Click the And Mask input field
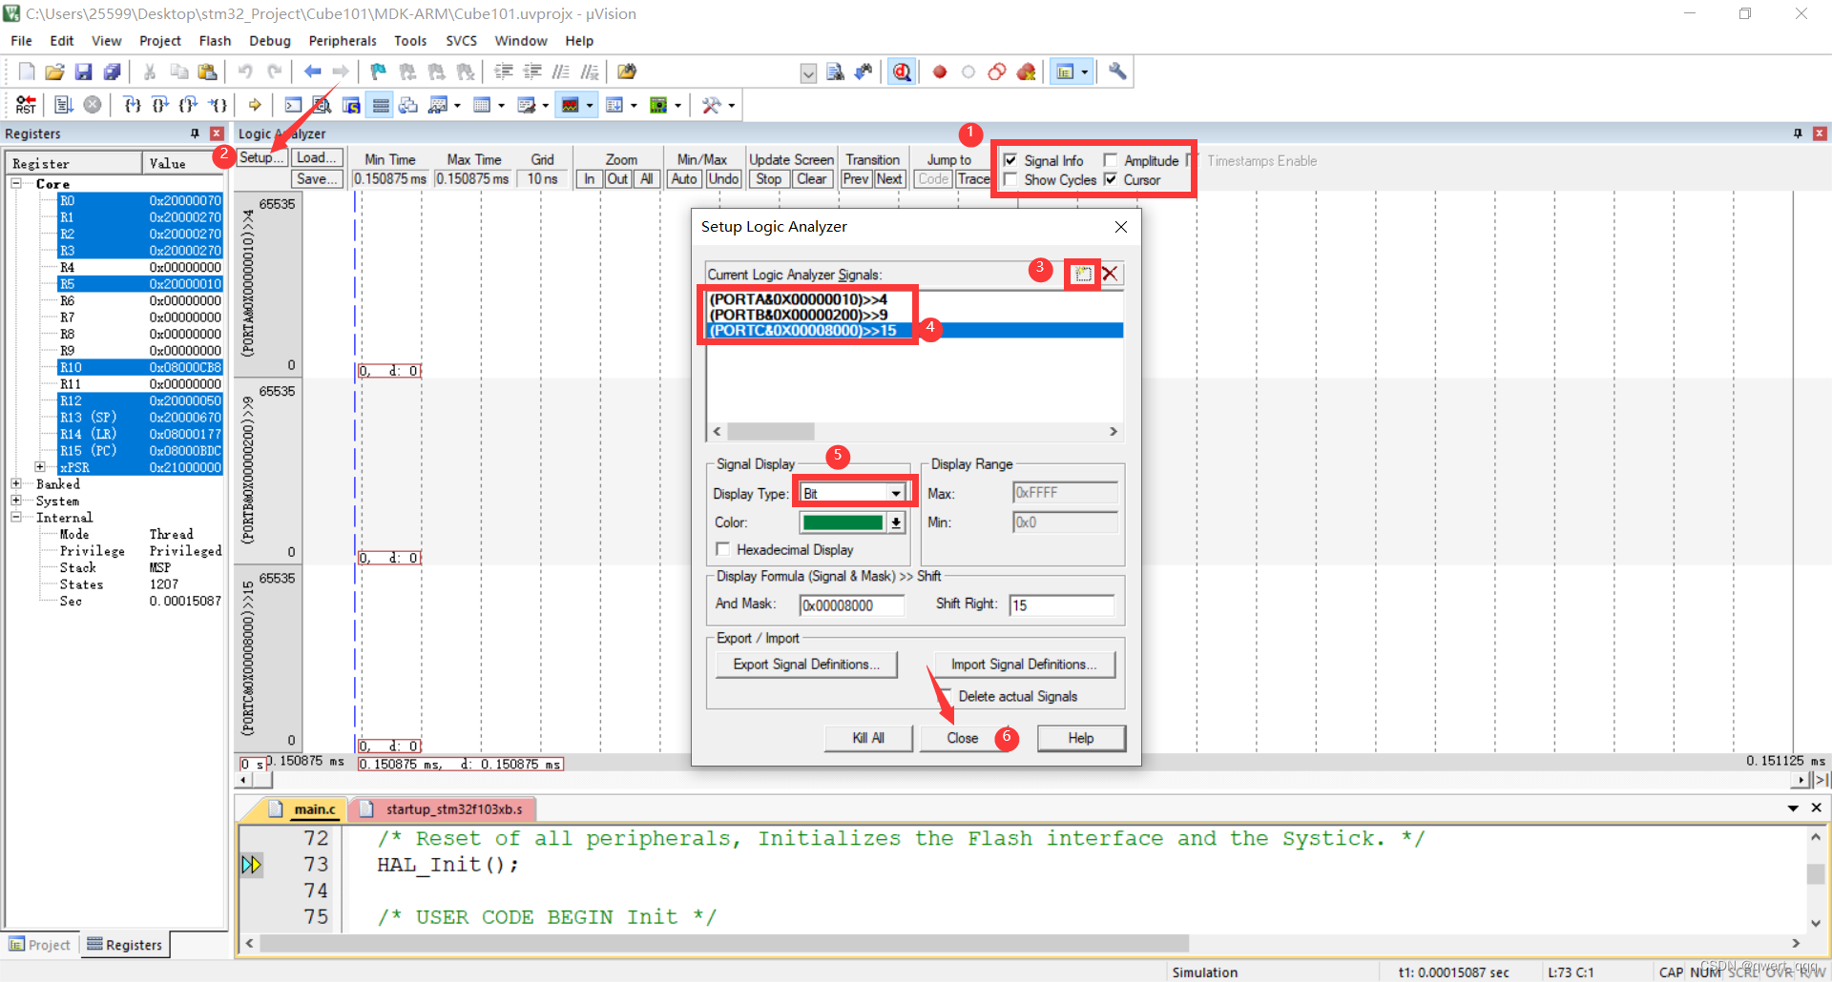 point(851,605)
